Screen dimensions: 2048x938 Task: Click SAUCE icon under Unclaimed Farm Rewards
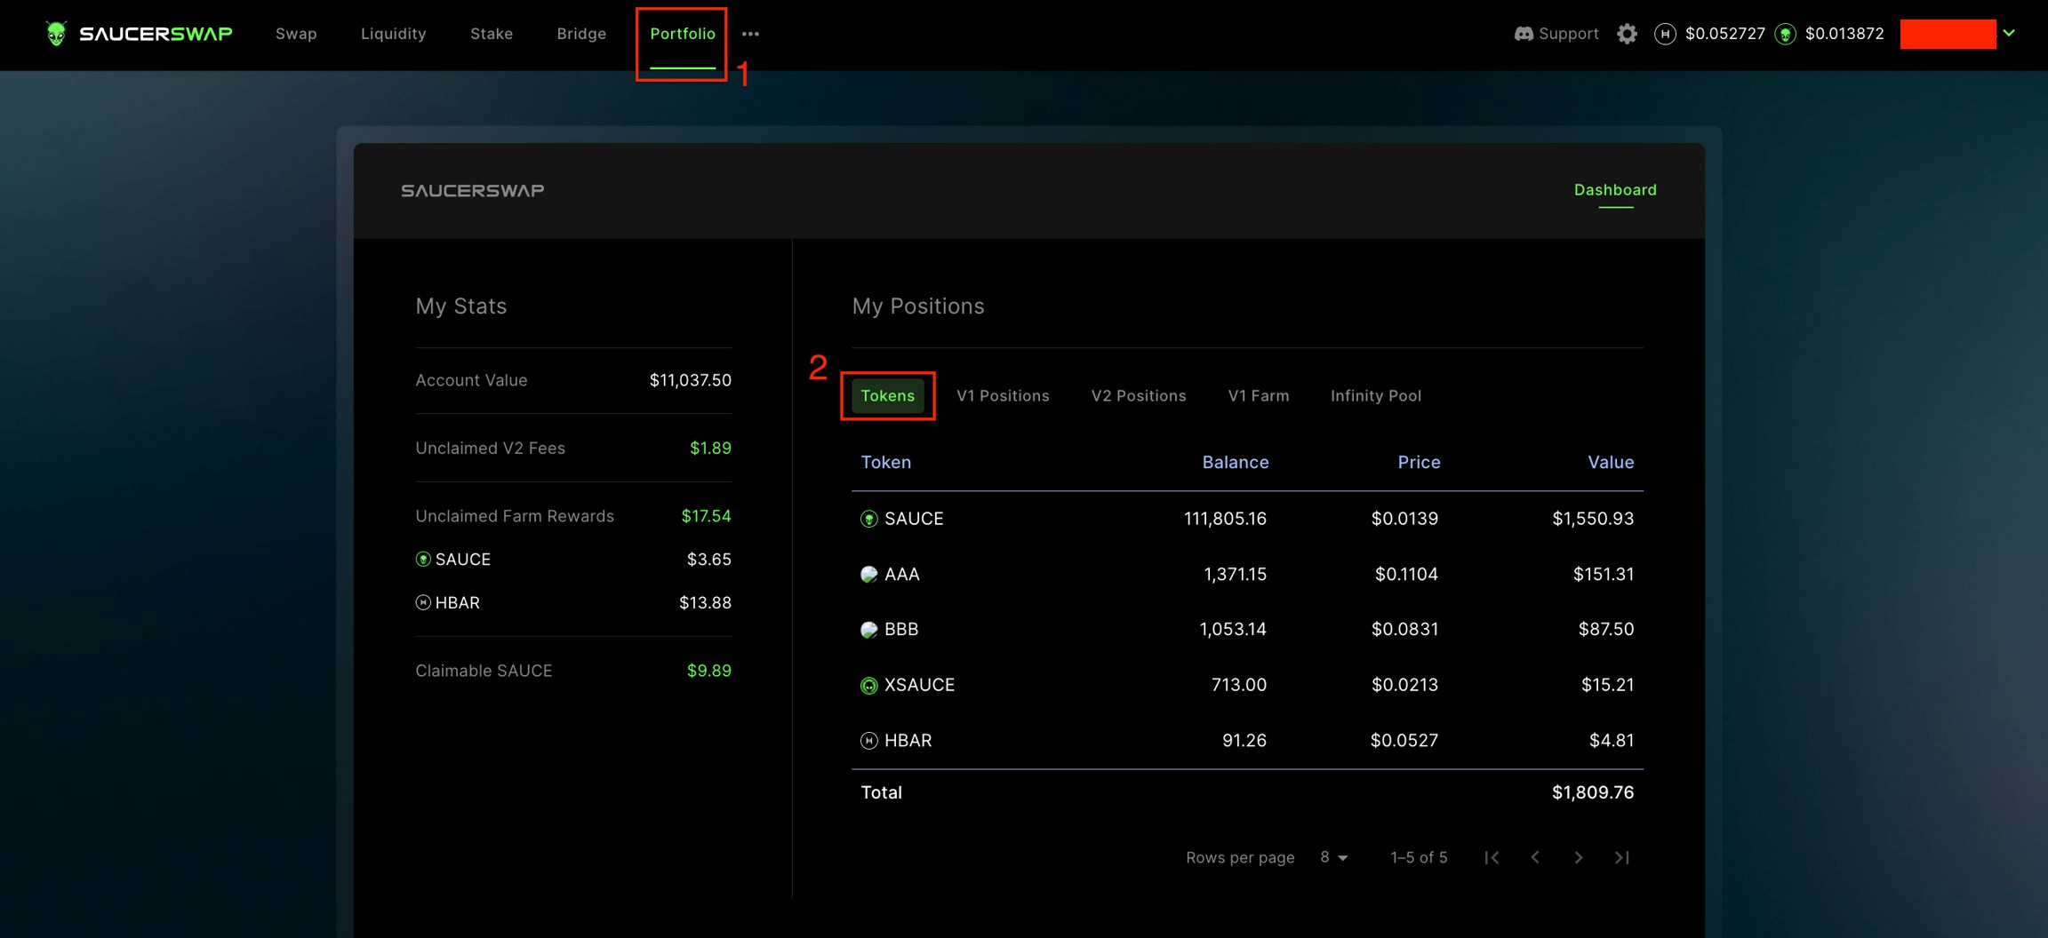click(x=423, y=560)
